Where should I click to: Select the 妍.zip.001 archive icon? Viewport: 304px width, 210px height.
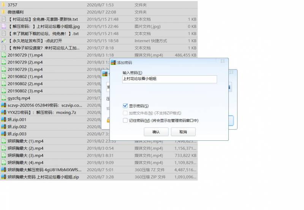[3, 120]
